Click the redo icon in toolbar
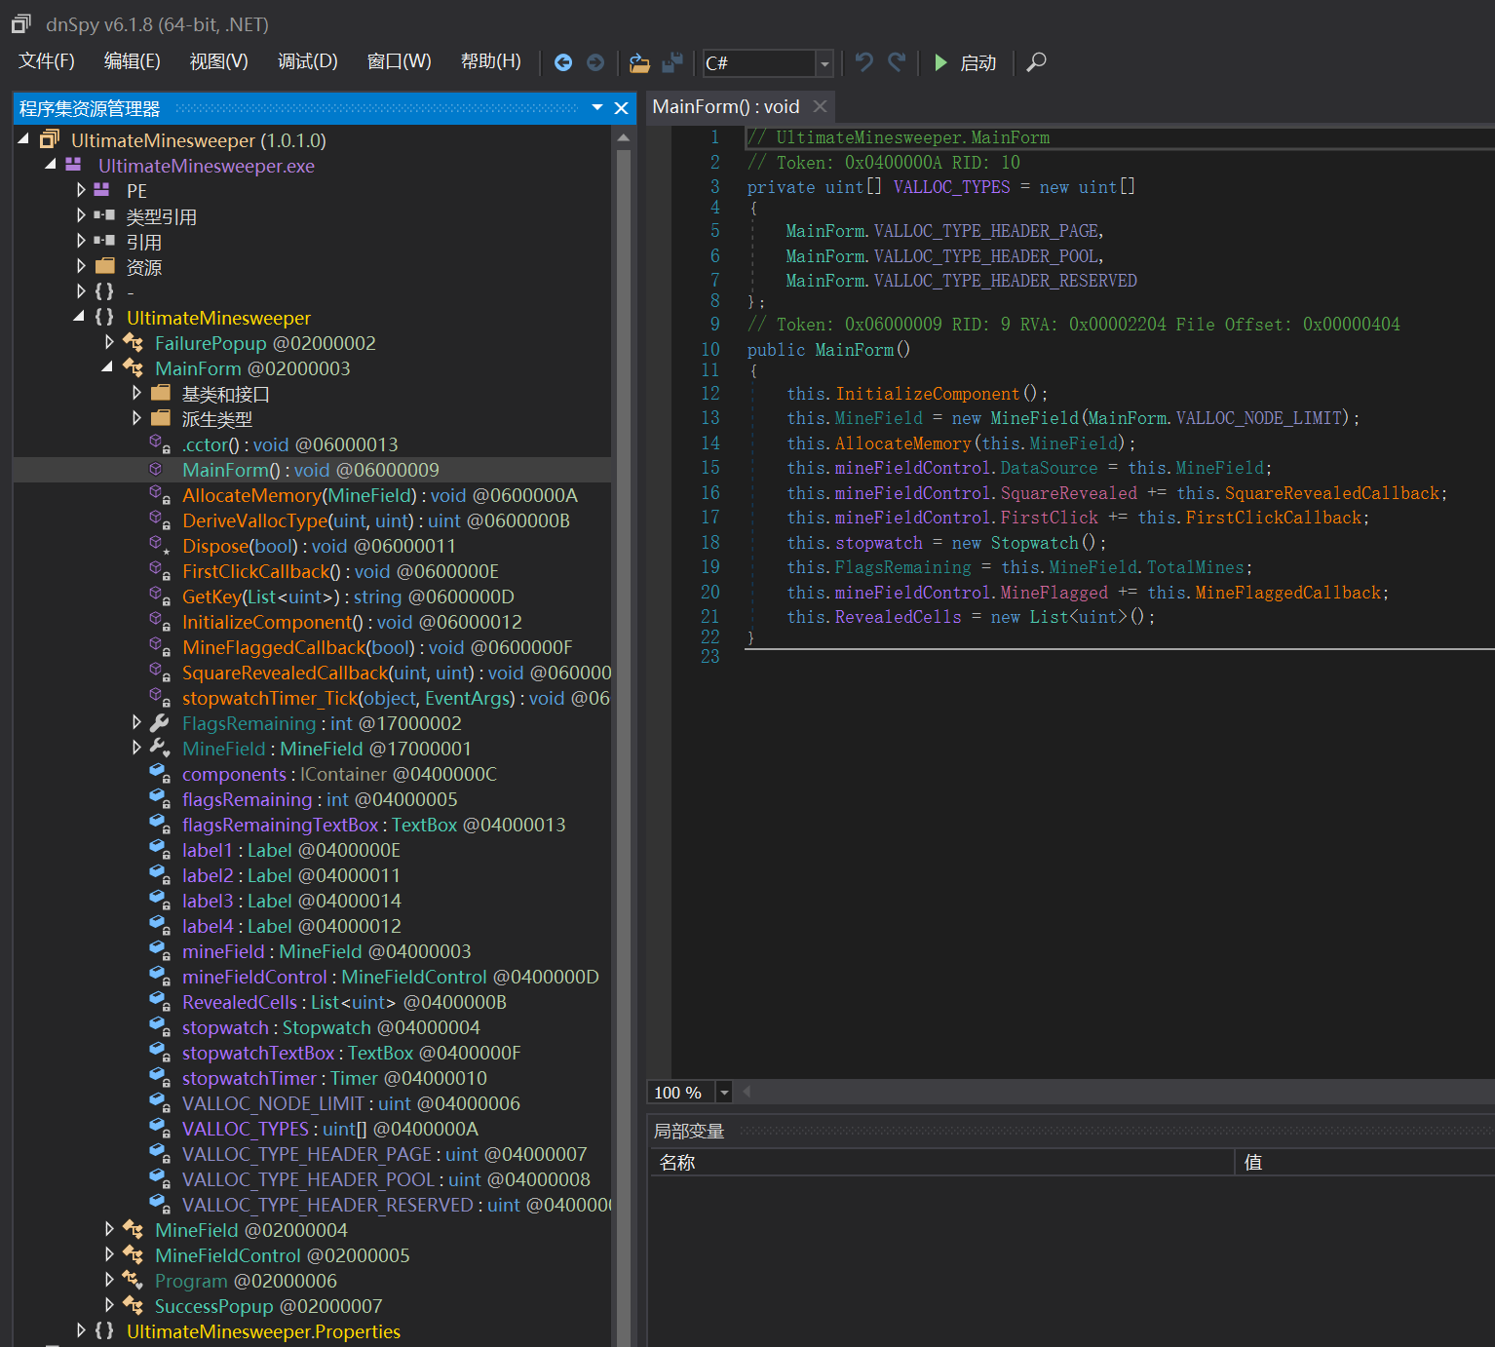Screen dimensions: 1495x1347 [897, 62]
